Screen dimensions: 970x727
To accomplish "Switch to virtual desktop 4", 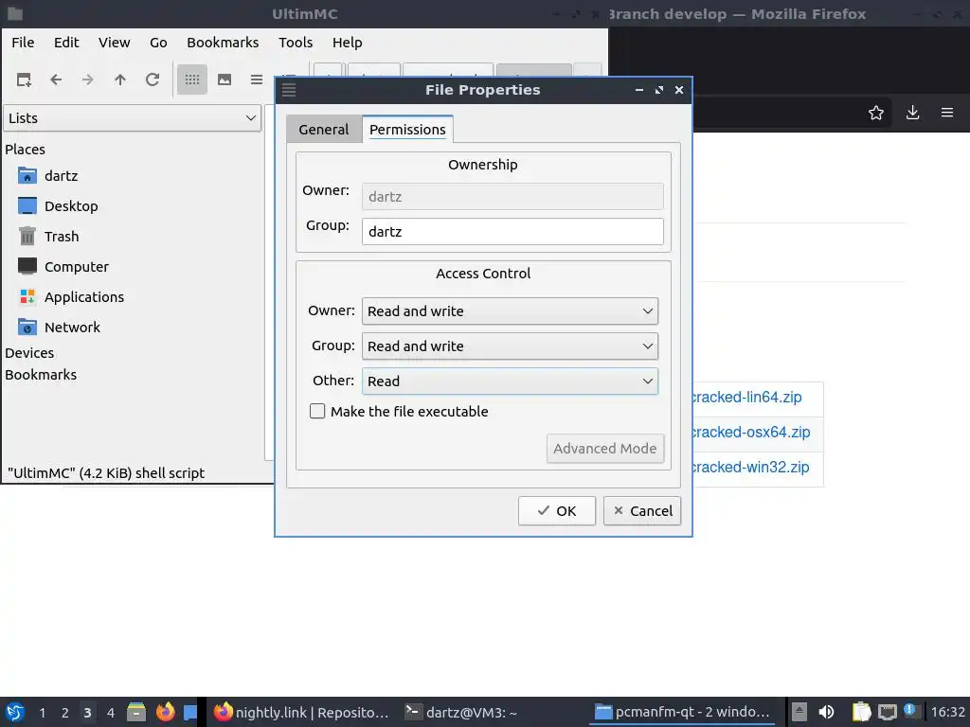I will point(110,713).
